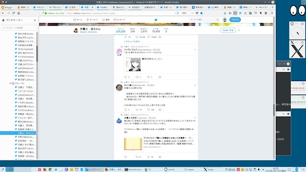Open the profile avatar of 弁護士 浜ちゃん
This screenshot has height=172, width=306.
(x=76, y=30)
